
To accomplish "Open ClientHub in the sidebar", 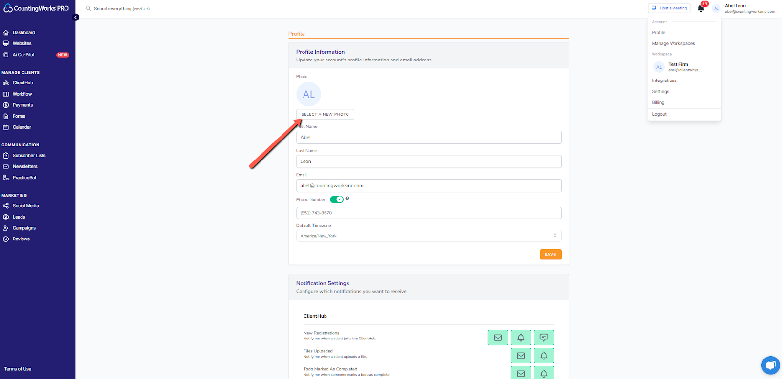I will click(x=23, y=83).
